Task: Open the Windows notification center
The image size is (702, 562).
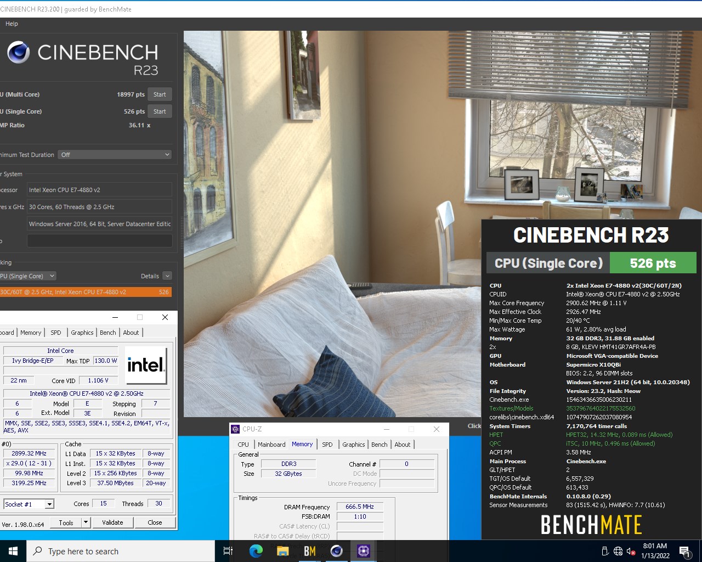Action: (685, 551)
